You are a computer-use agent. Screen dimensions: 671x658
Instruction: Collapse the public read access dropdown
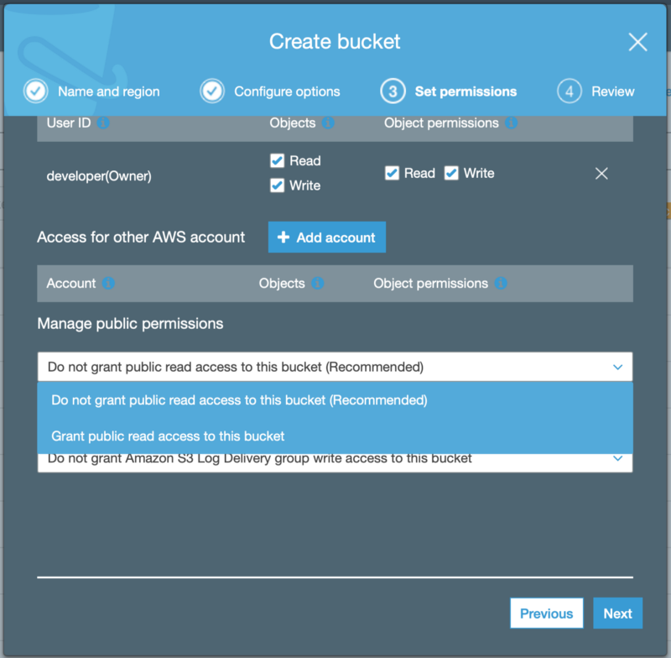coord(335,367)
